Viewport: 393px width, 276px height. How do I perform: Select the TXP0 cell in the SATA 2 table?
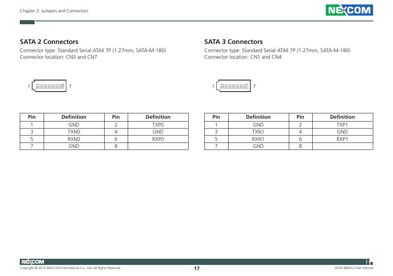[158, 124]
